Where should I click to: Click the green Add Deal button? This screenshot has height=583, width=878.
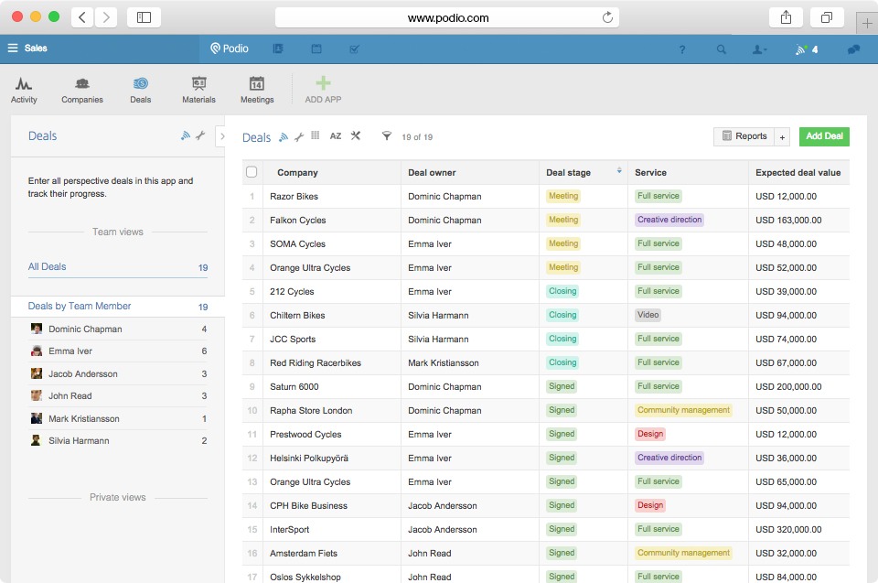[824, 136]
